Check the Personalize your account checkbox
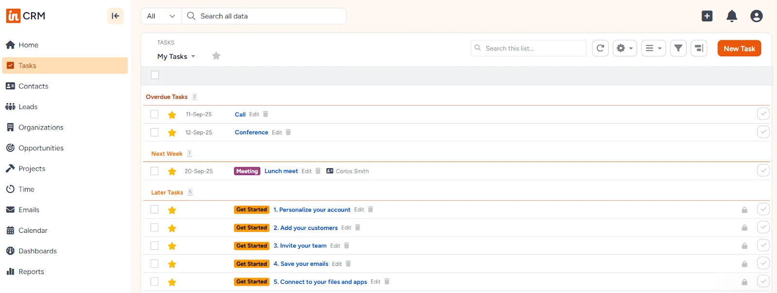The image size is (777, 293). tap(154, 209)
